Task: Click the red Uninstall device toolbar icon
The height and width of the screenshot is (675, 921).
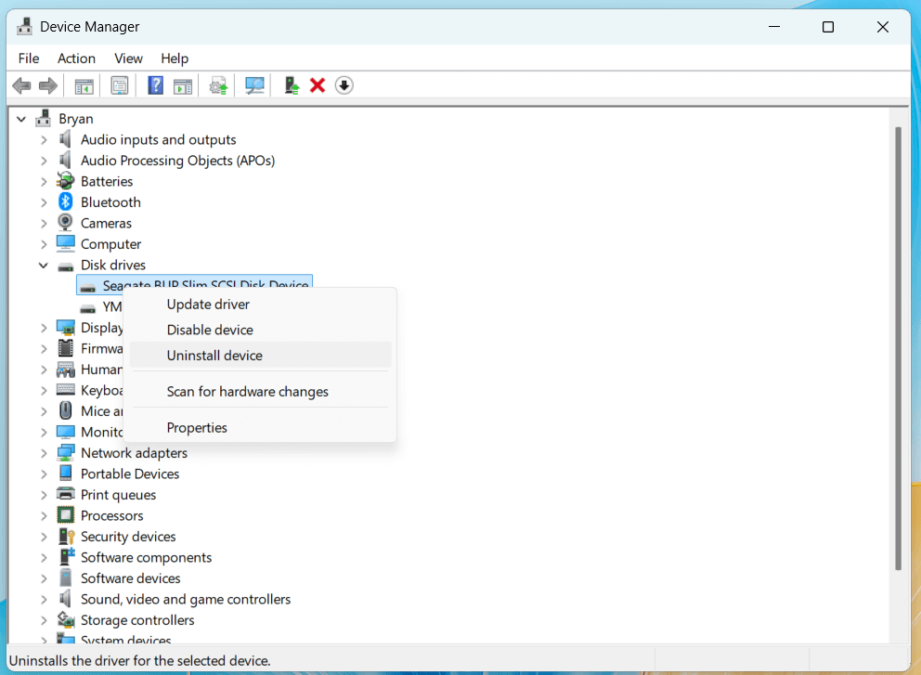Action: click(x=318, y=84)
